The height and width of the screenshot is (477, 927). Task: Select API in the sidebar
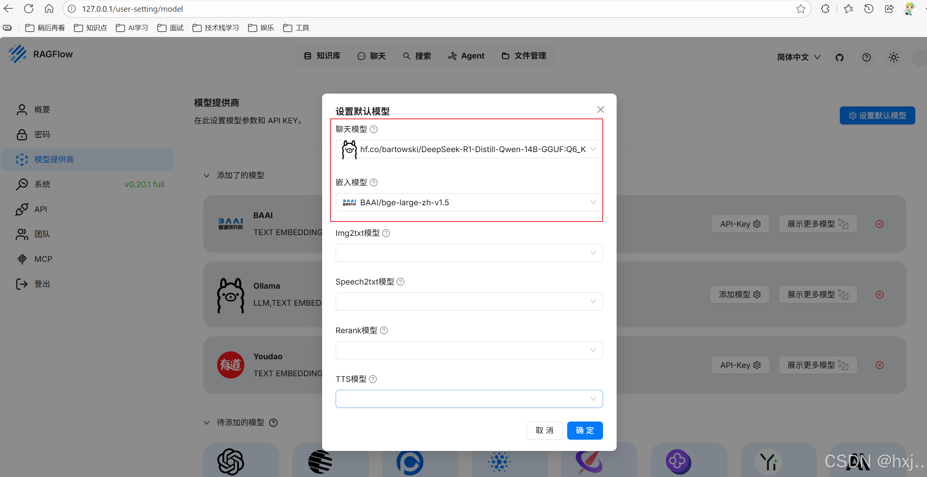click(88, 209)
